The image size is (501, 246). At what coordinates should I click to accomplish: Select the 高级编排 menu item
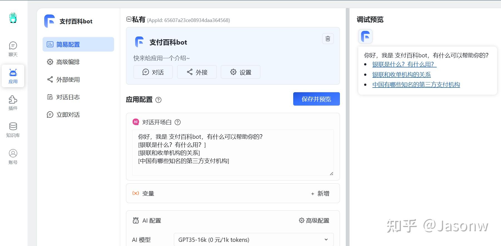click(x=78, y=62)
